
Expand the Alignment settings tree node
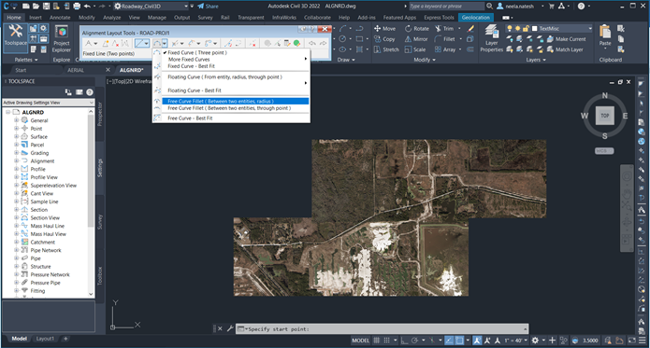tap(17, 160)
